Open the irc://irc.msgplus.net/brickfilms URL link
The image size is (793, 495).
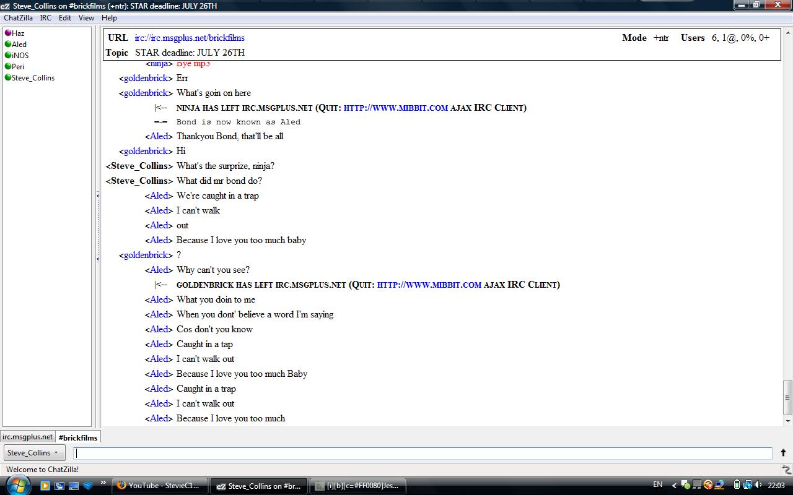190,38
